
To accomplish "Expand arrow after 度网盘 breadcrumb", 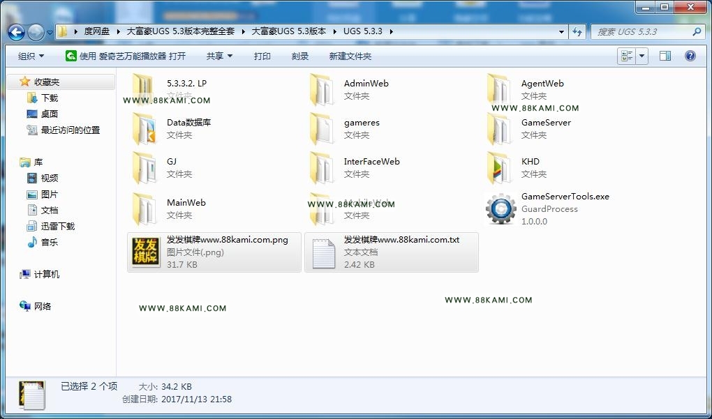I will [x=118, y=32].
